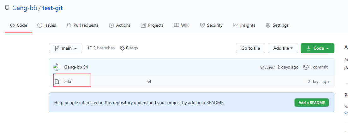Image resolution: width=348 pixels, height=133 pixels.
Task: Open commit hash 84dd9a7
Action: (267, 67)
